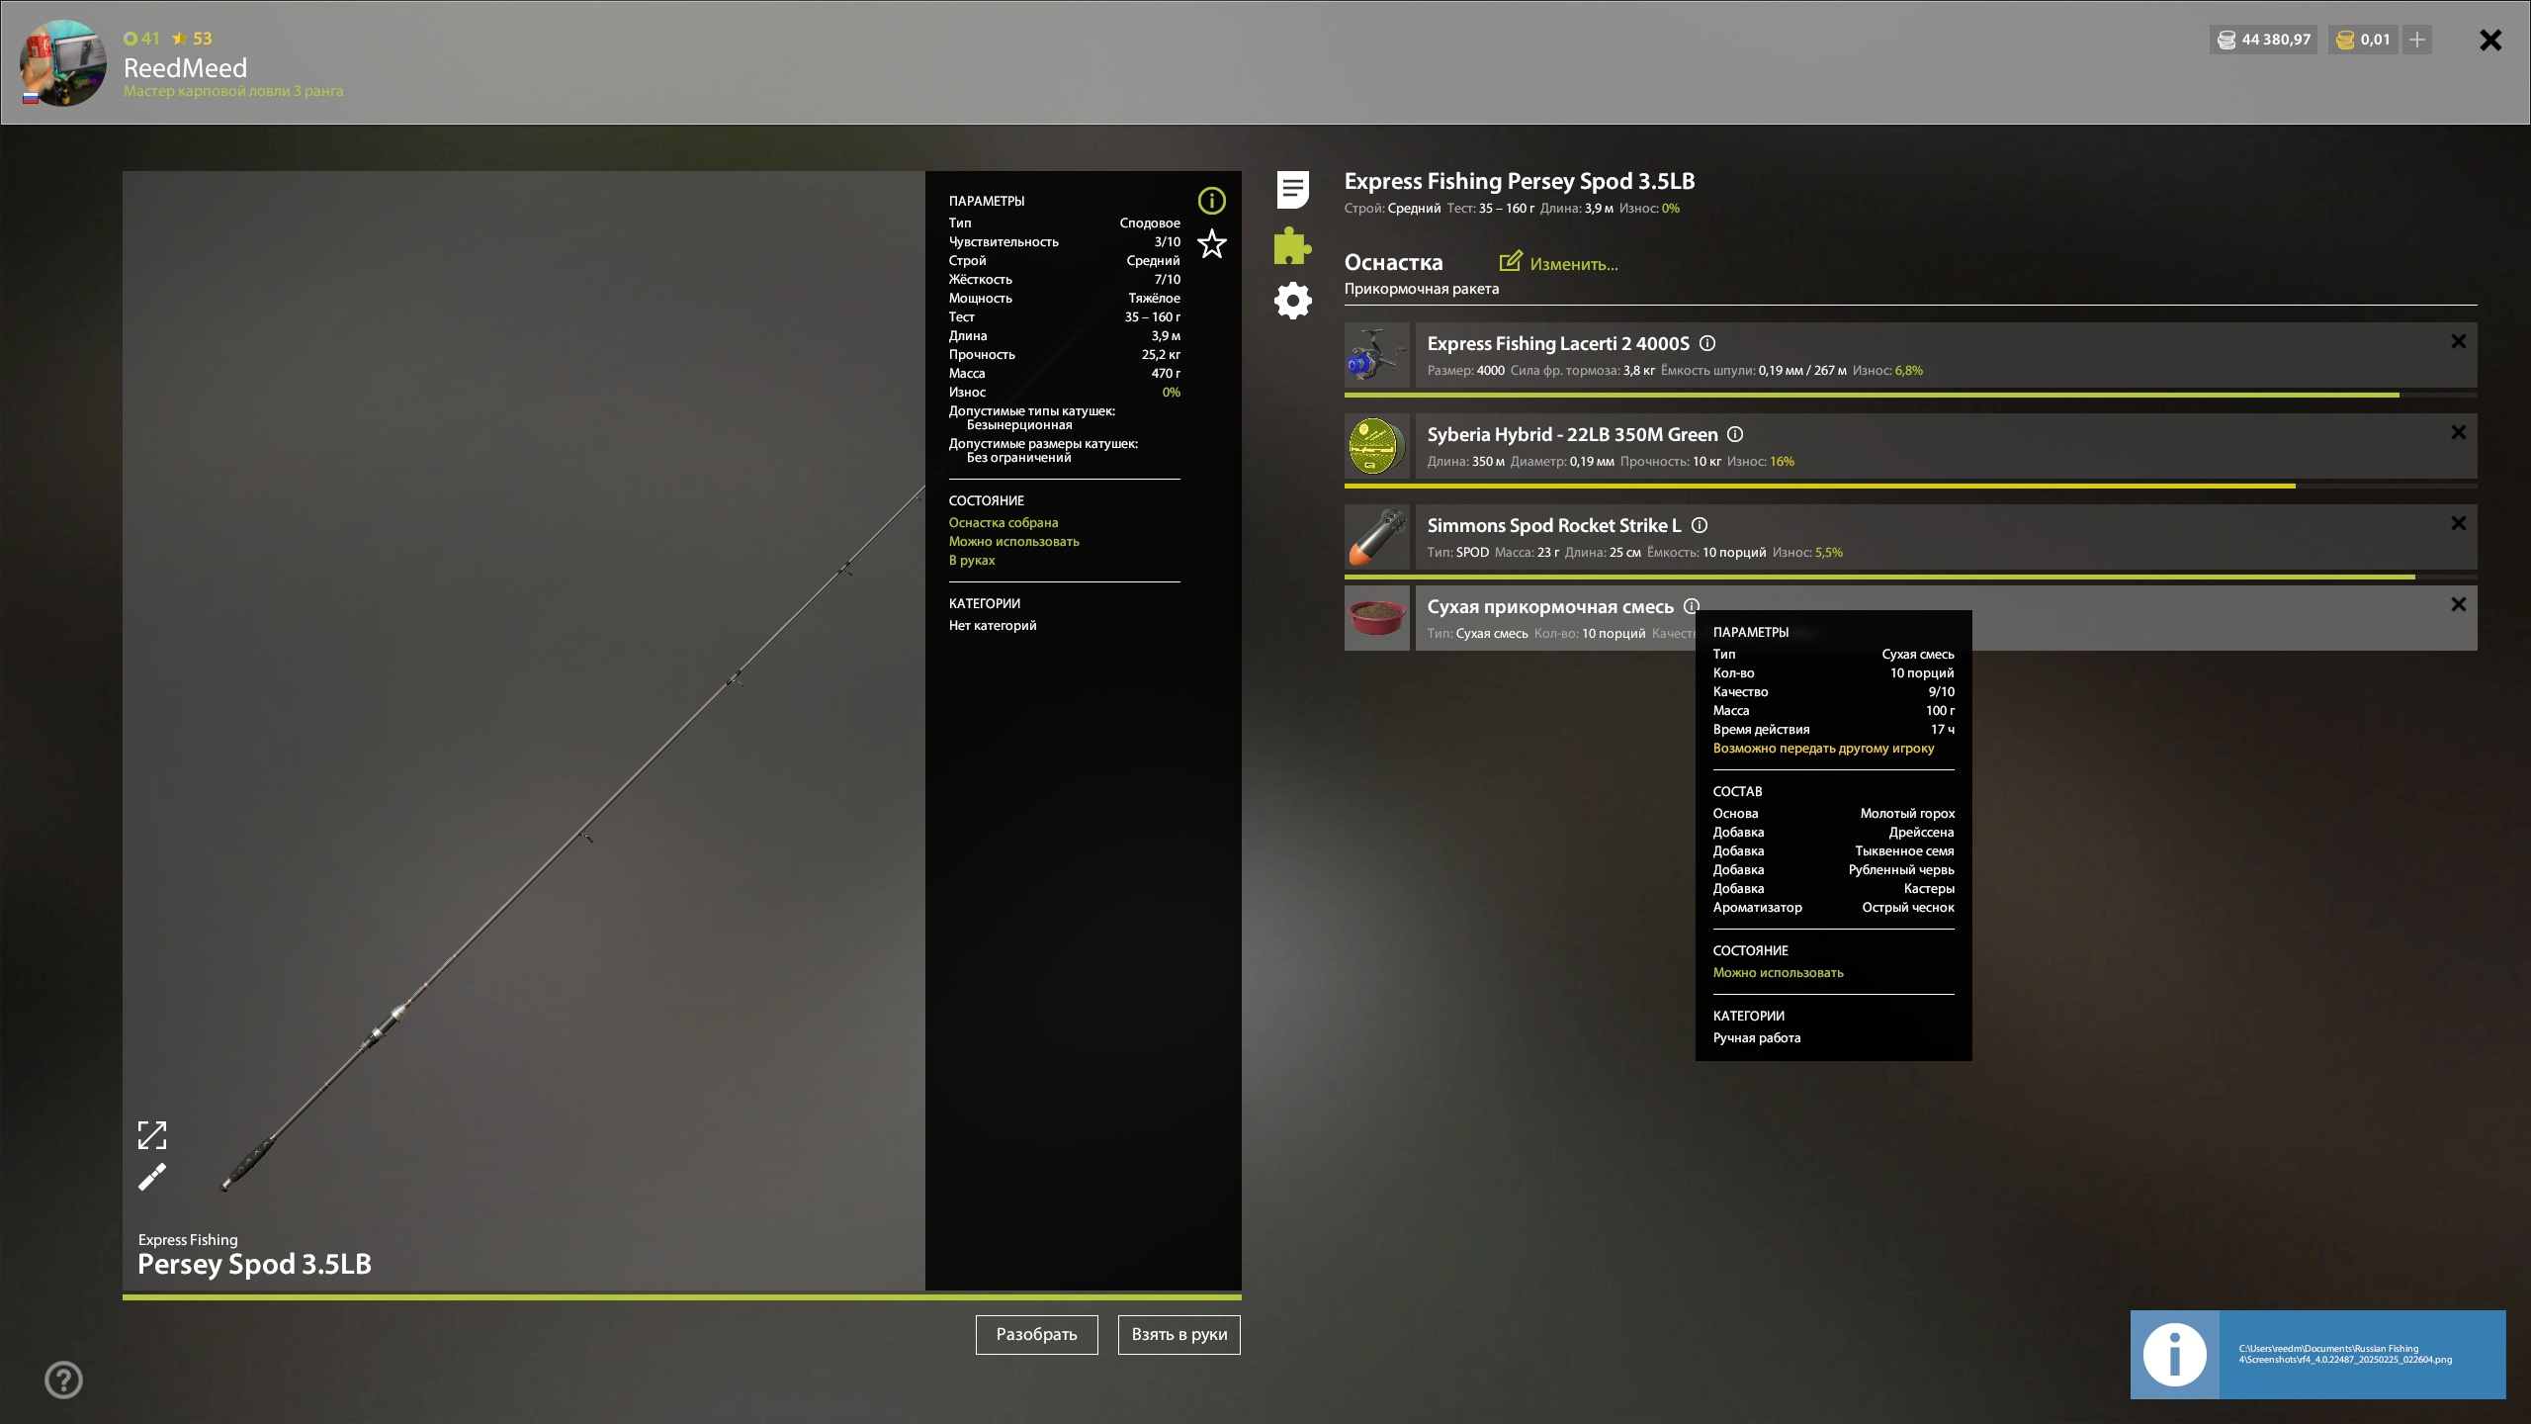Mark rod as favorite with star
The width and height of the screenshot is (2531, 1424).
[1211, 244]
